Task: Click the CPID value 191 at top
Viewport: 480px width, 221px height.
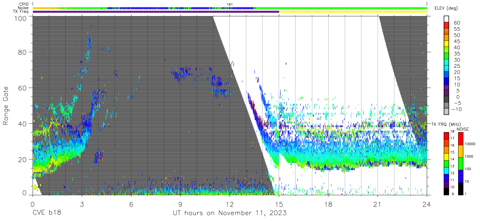Action: coord(229,4)
